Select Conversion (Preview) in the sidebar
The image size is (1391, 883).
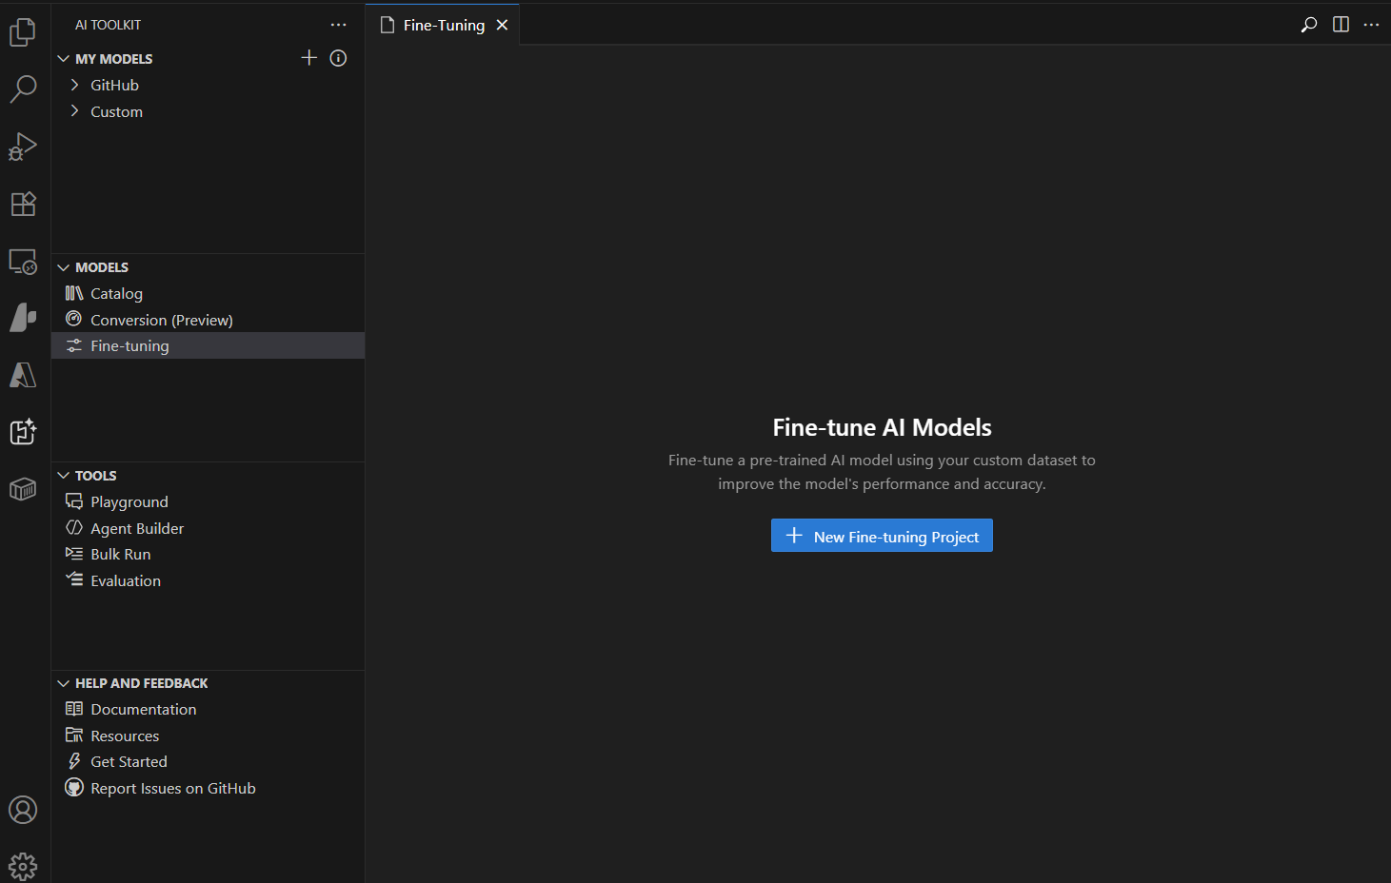point(160,320)
